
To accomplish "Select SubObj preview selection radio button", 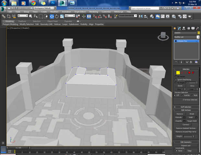I will 183,95.
